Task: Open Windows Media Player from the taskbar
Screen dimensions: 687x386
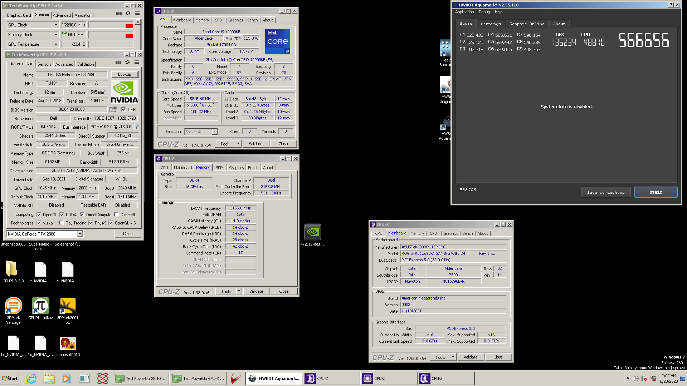Action: tap(67, 378)
